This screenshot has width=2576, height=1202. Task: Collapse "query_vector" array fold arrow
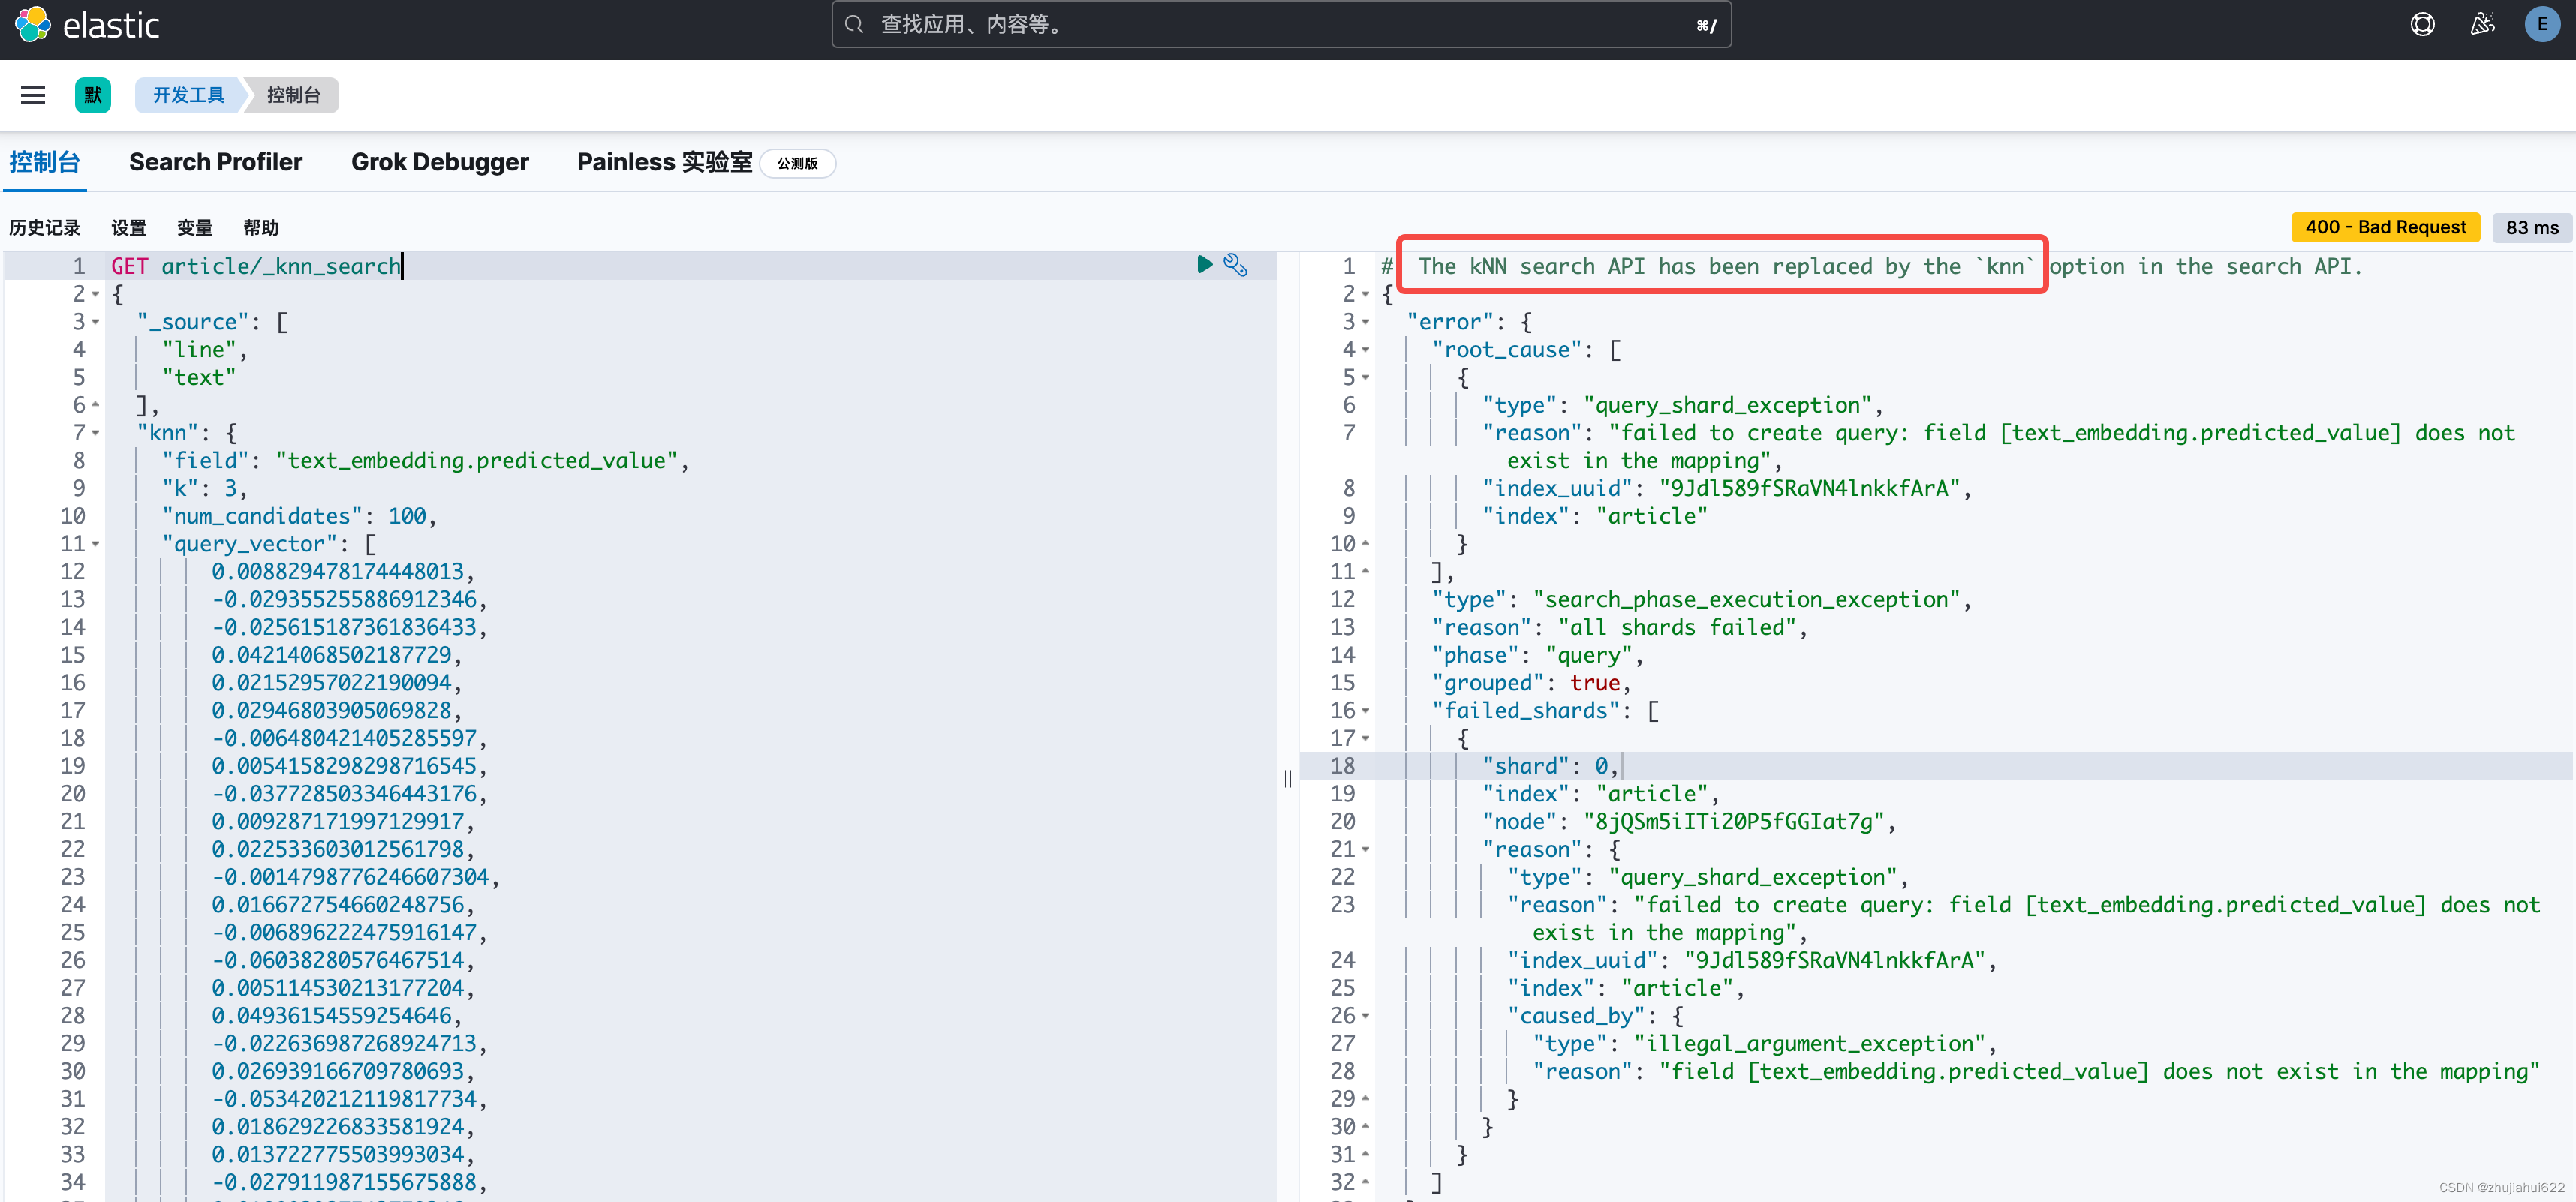click(96, 544)
